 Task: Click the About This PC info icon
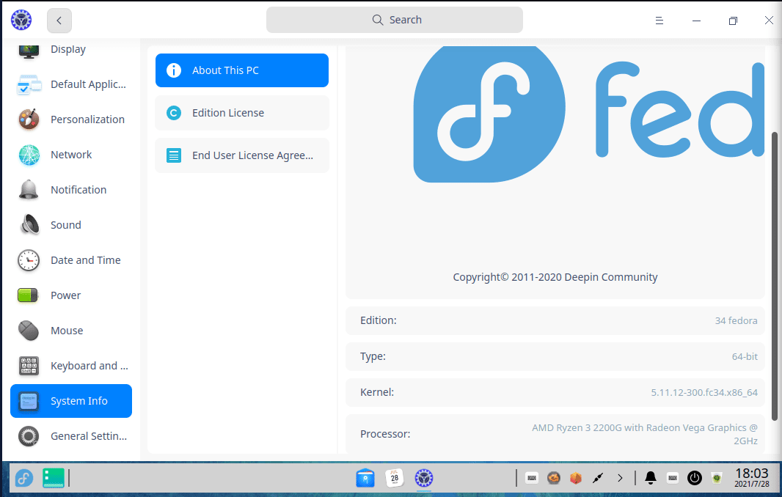point(174,70)
